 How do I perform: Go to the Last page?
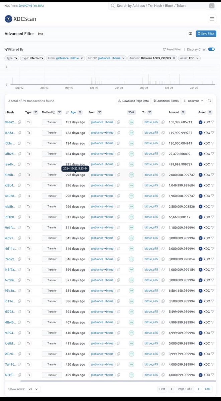tap(208, 389)
